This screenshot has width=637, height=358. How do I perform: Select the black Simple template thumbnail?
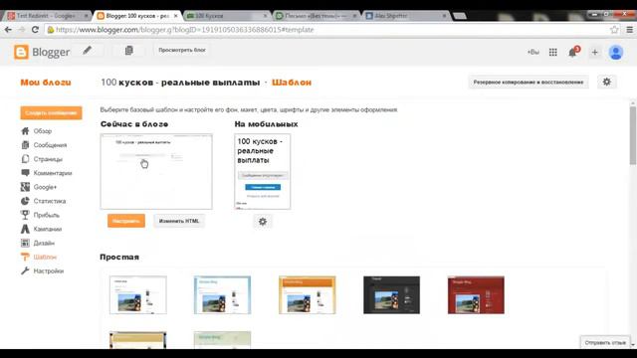pos(391,295)
